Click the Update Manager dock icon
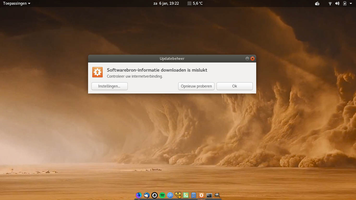The height and width of the screenshot is (200, 356). tap(201, 195)
